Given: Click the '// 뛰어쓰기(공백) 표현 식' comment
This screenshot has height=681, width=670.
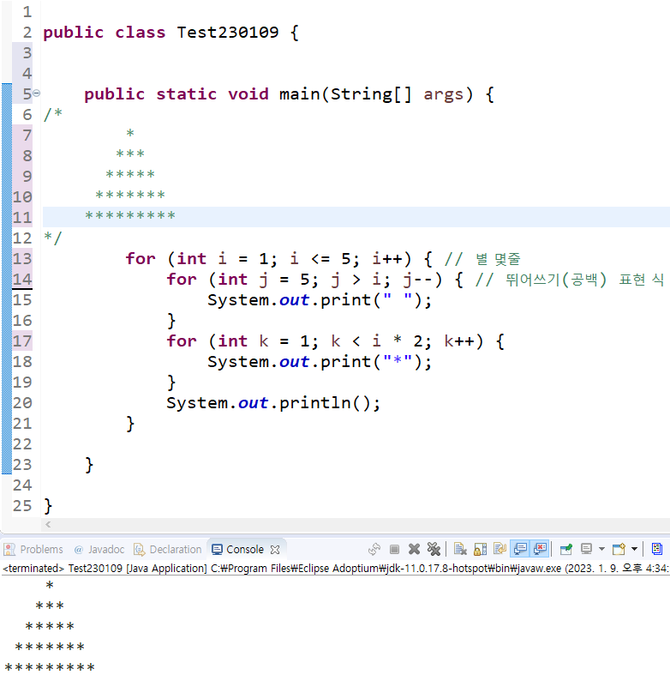Looking at the screenshot, I should (x=569, y=280).
